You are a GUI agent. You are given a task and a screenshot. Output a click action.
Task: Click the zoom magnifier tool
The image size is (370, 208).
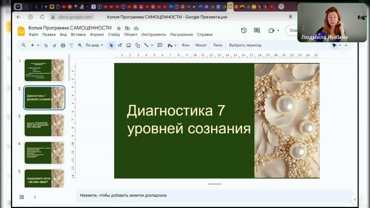coord(80,45)
